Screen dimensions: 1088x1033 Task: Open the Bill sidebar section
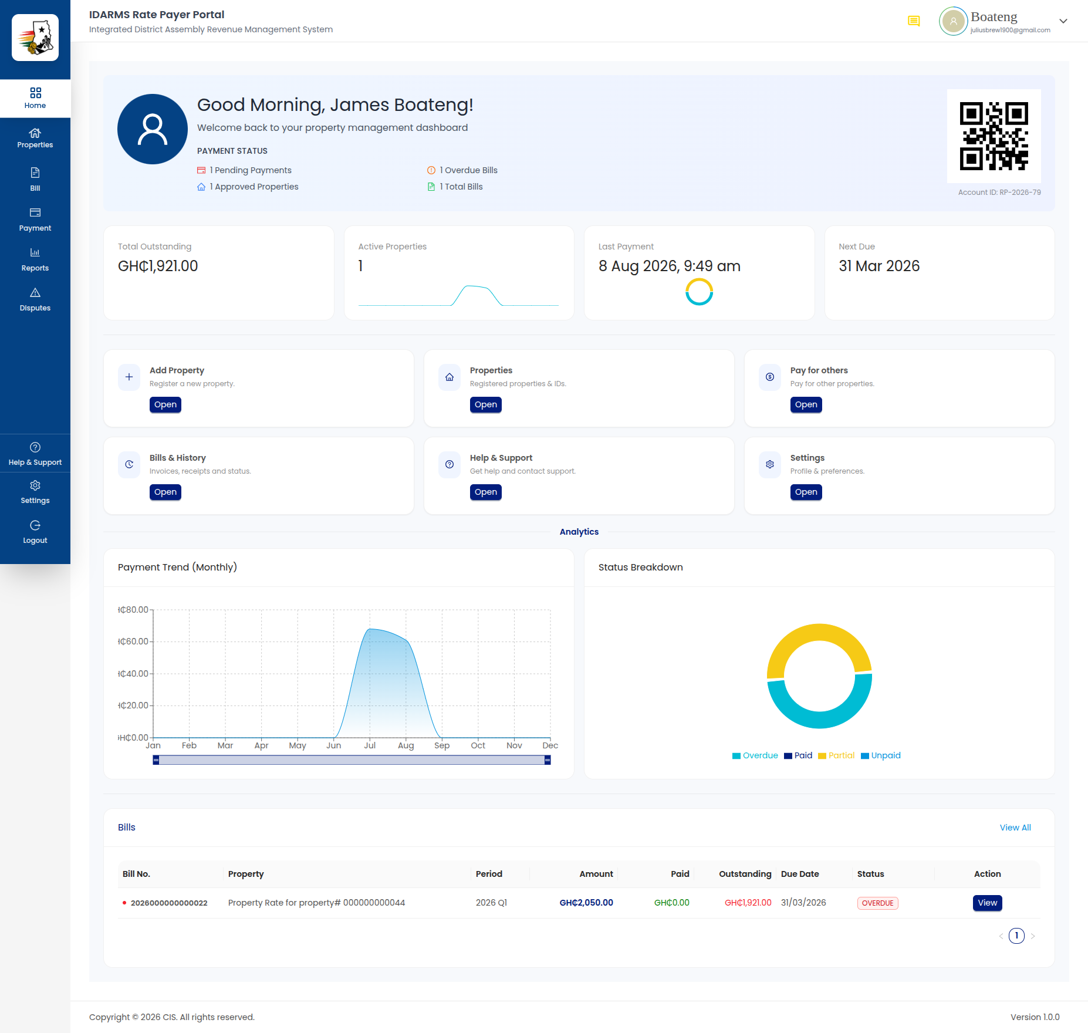[35, 179]
